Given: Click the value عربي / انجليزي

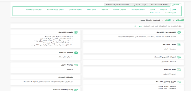Looking at the screenshot, I should (x=169, y=74).
